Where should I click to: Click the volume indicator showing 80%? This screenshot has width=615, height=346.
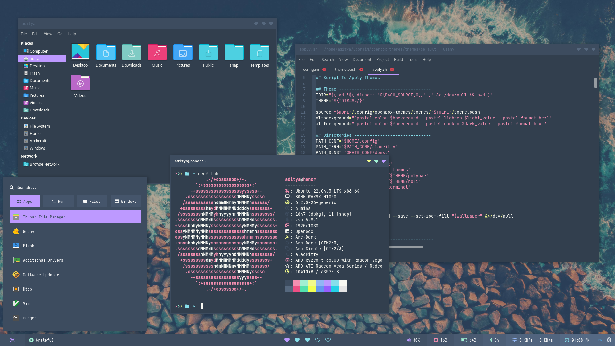pyautogui.click(x=413, y=340)
